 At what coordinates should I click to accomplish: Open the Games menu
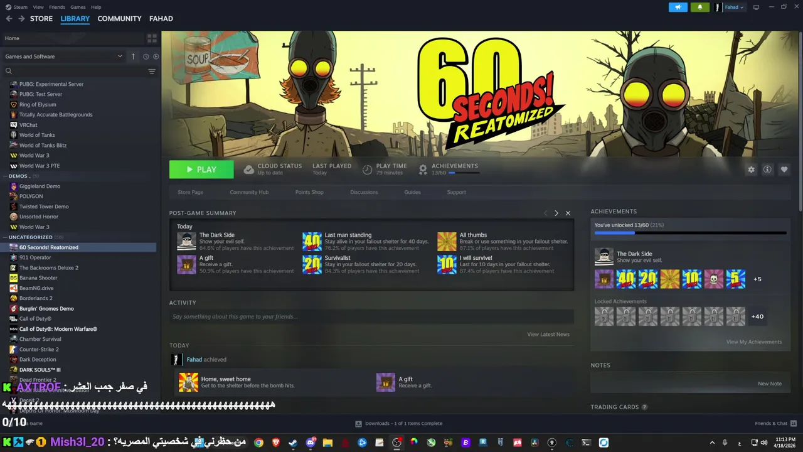pyautogui.click(x=78, y=7)
